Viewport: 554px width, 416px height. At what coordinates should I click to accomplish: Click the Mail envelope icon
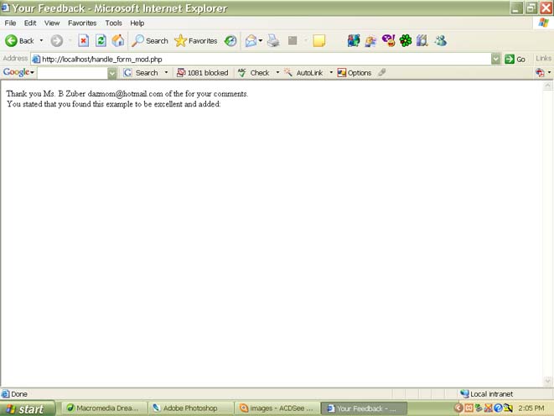pos(251,41)
